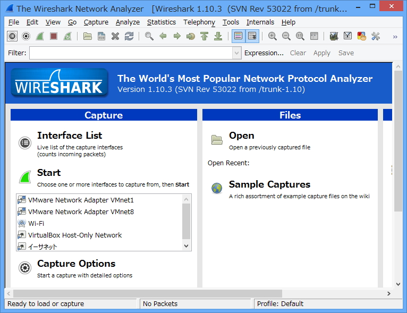Open the Help menu
407x313 pixels.
[x=289, y=22]
